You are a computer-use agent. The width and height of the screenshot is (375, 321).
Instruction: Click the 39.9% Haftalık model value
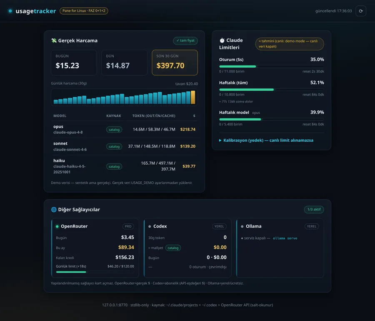(317, 112)
